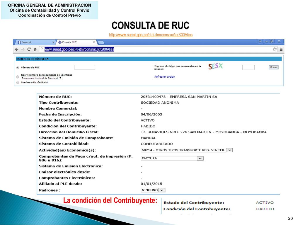Minimize the browser window
Image resolution: width=300 pixels, height=225 pixels.
coord(266,41)
